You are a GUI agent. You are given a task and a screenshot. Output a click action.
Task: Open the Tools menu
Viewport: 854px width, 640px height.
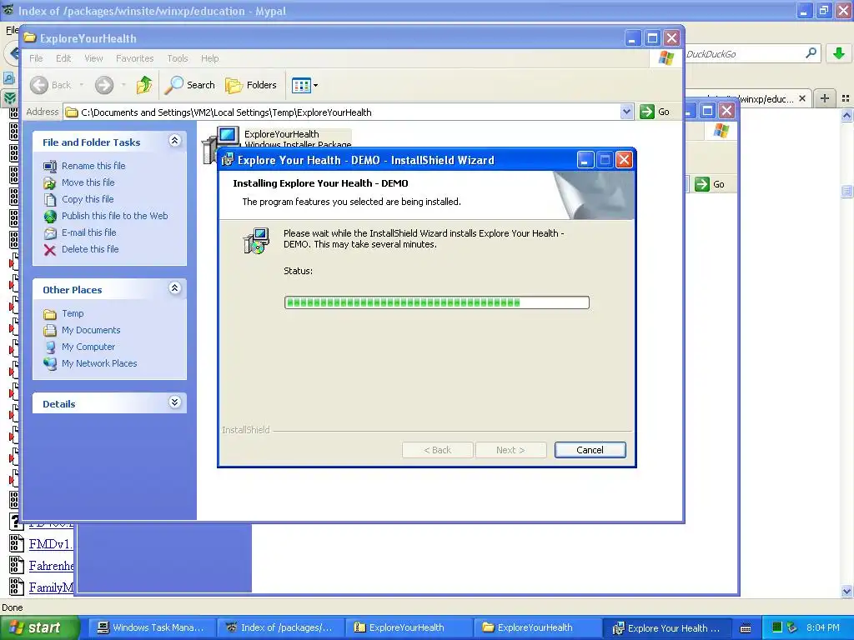pyautogui.click(x=177, y=58)
